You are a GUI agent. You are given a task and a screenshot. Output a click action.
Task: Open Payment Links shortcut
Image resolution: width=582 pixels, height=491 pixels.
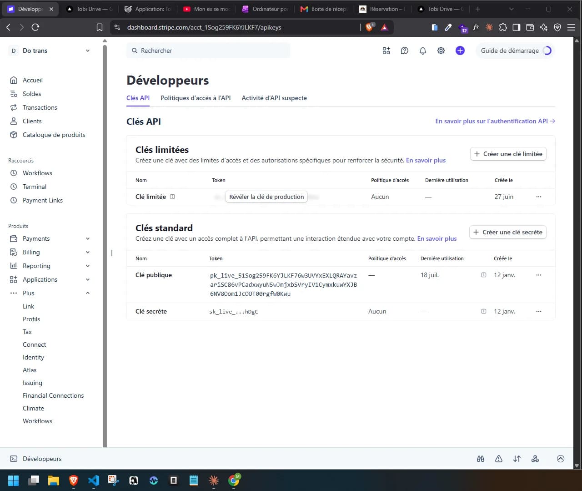[43, 200]
